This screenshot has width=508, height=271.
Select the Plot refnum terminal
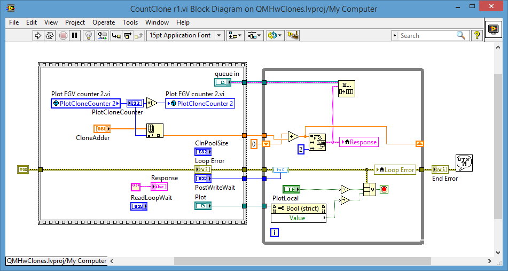point(203,205)
